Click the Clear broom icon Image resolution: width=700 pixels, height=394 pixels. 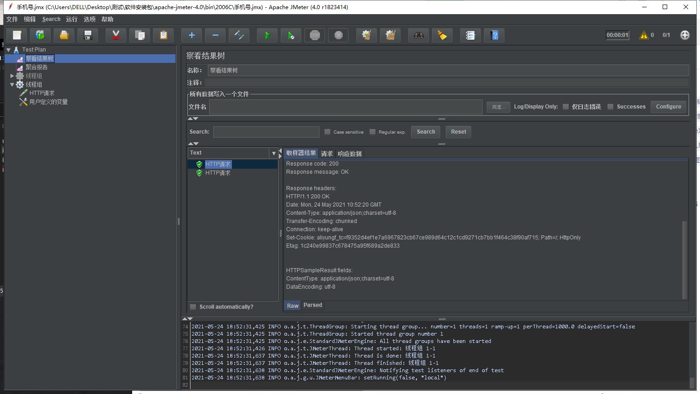coord(366,35)
